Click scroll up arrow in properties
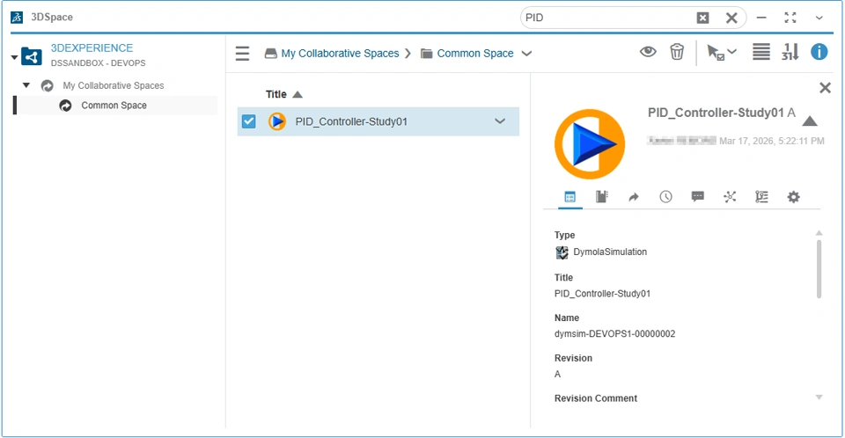Screen dimensions: 845x438 [819, 233]
